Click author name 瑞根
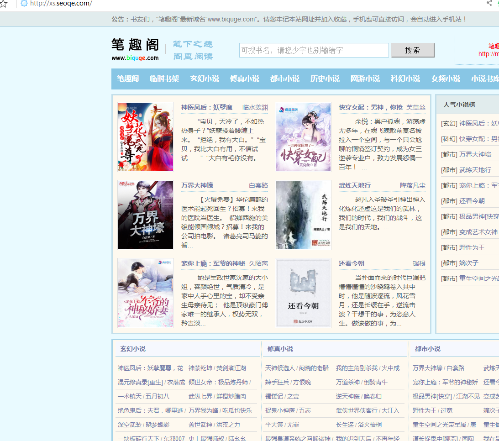 419,263
